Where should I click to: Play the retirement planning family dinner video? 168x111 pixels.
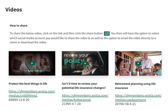click(x=138, y=64)
